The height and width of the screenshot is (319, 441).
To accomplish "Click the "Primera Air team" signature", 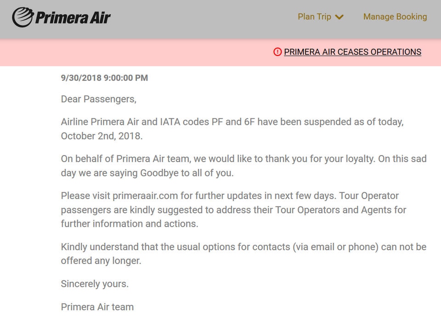I will click(97, 307).
